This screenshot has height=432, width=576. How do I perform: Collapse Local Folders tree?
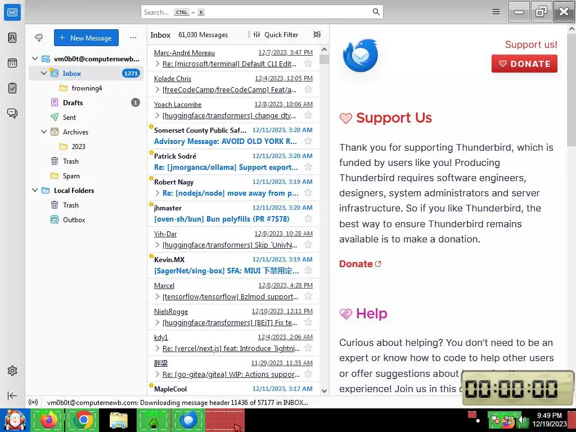click(35, 190)
